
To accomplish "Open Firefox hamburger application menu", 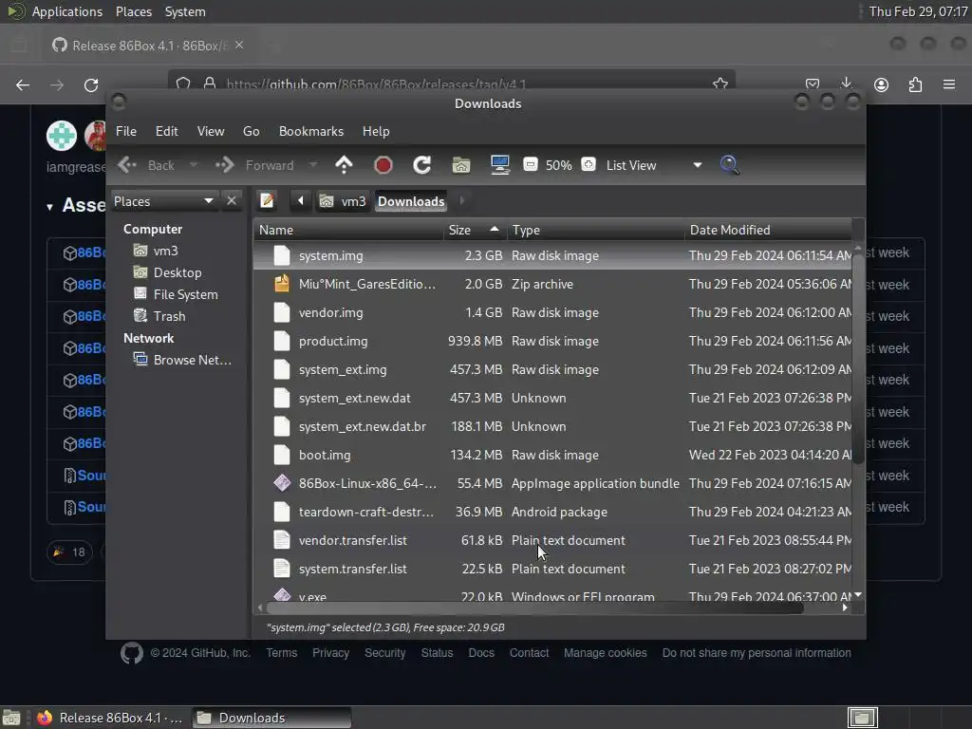I will (x=949, y=84).
